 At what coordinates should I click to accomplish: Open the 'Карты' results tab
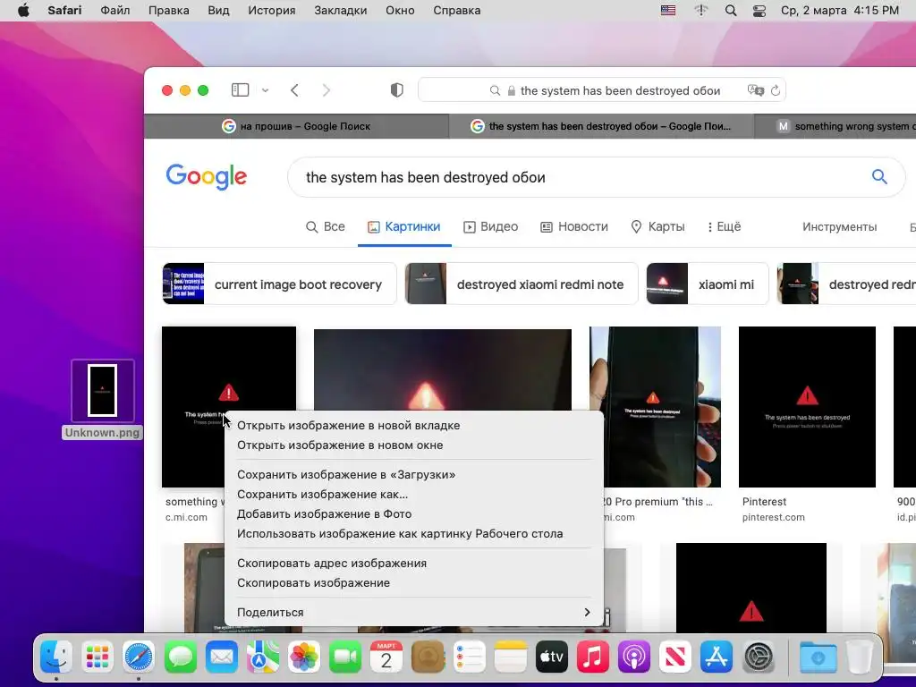657,226
